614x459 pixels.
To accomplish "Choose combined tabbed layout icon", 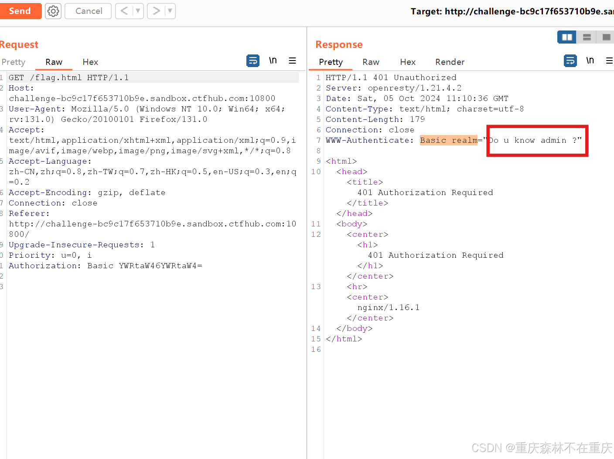I will click(x=606, y=37).
